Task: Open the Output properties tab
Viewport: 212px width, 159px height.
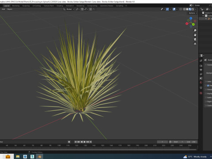Action: pyautogui.click(x=201, y=70)
